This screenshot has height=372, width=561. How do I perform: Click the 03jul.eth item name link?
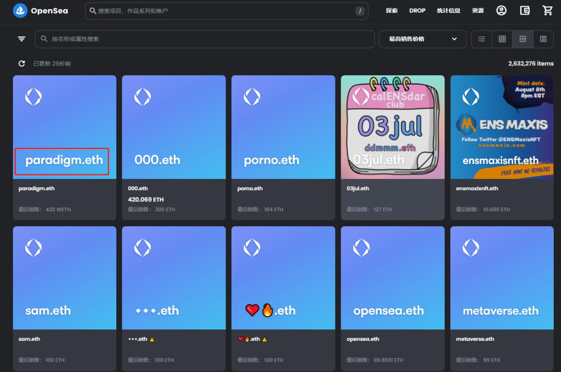[x=358, y=188]
